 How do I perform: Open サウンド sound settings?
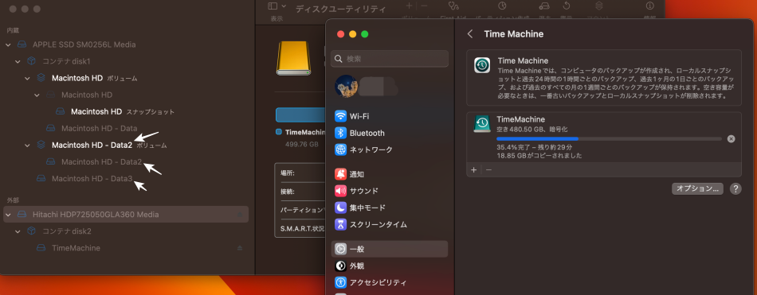[390, 191]
